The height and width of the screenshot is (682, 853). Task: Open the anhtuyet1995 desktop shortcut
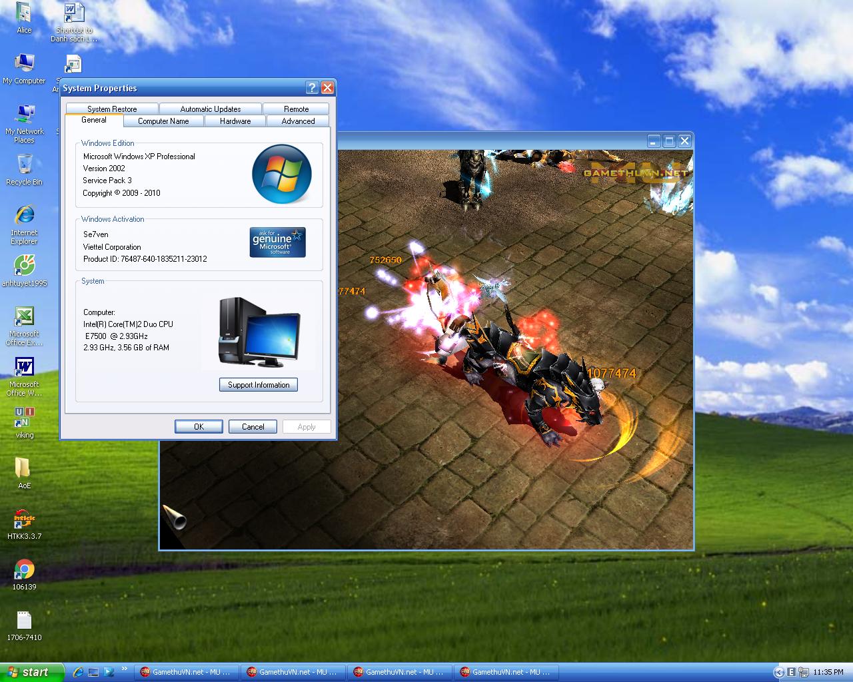[x=24, y=271]
